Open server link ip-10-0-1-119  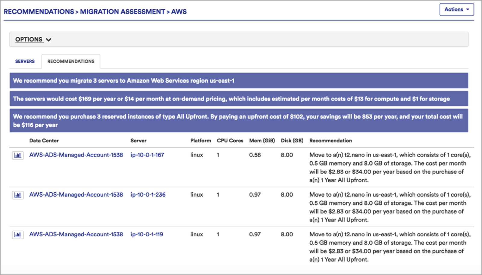pos(147,234)
